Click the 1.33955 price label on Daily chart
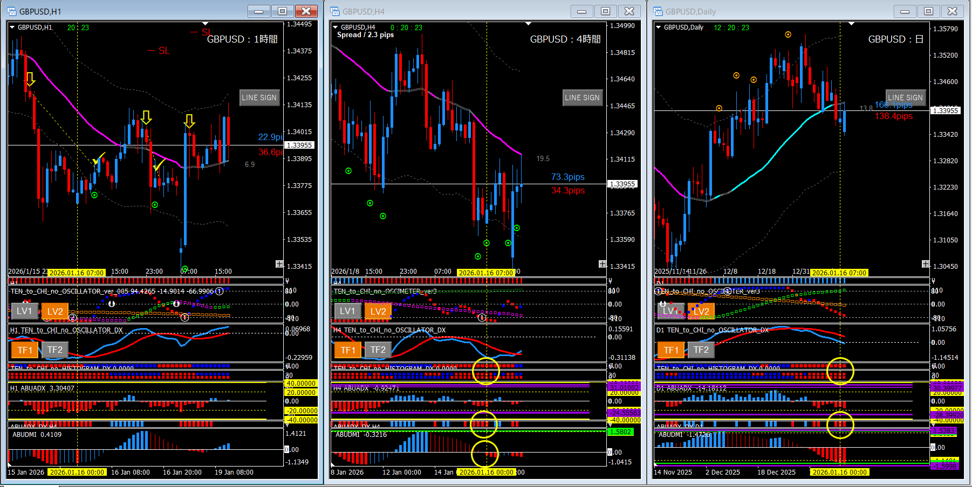This screenshot has width=972, height=487. pos(946,110)
